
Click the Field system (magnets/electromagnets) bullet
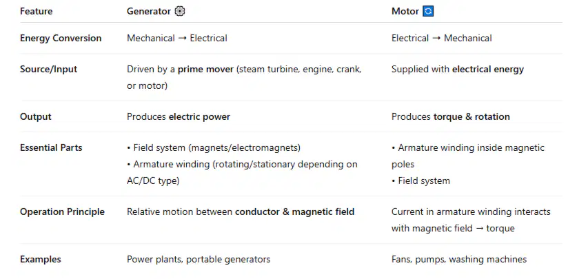[x=214, y=148]
